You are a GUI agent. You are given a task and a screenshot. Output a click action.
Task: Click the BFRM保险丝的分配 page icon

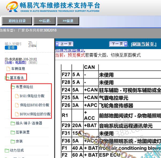pyautogui.click(x=17, y=114)
